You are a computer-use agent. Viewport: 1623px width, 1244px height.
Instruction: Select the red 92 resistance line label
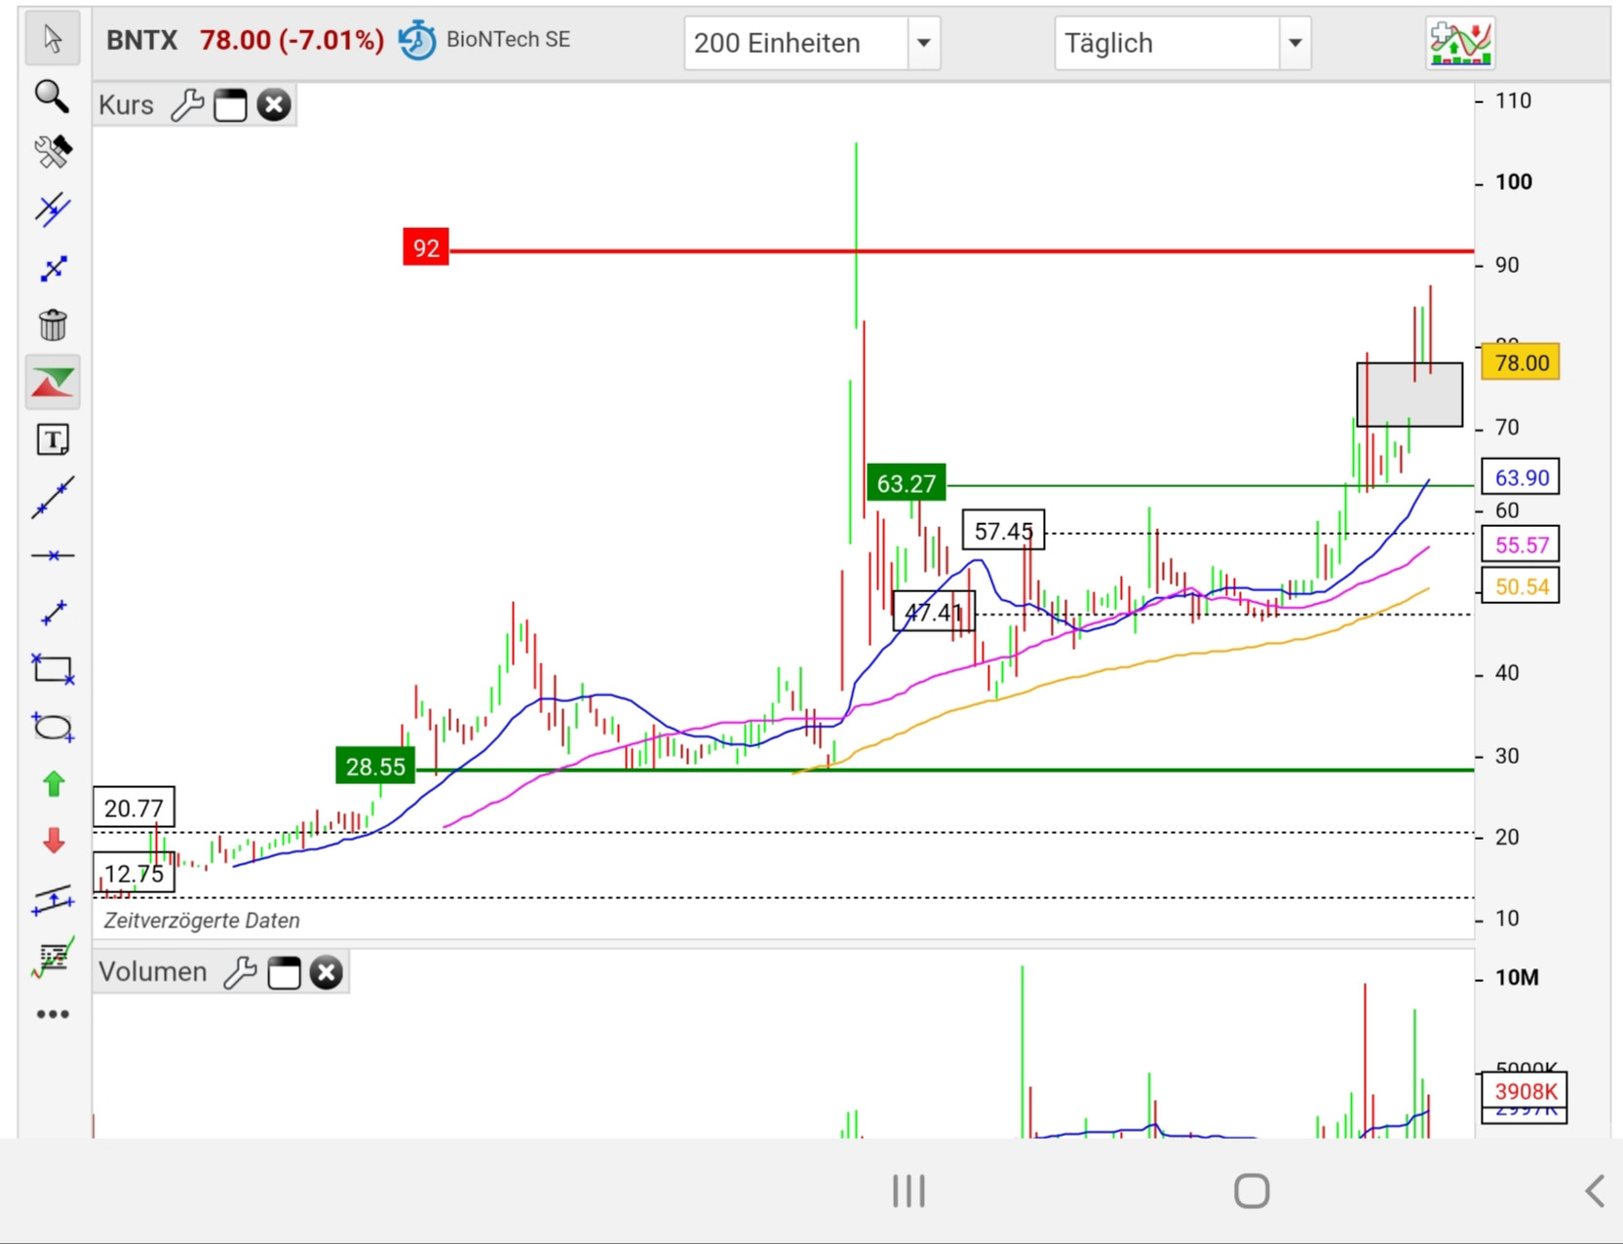point(426,247)
